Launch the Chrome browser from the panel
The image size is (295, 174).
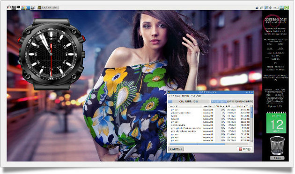click(23, 7)
